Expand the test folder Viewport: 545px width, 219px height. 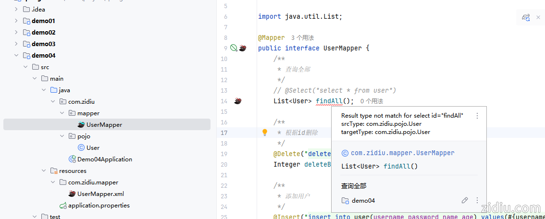click(x=34, y=217)
